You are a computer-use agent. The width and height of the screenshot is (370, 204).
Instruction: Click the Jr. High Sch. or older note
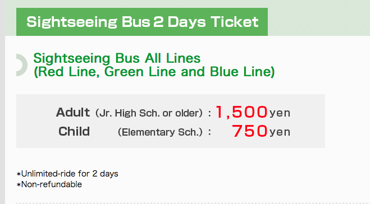pyautogui.click(x=149, y=113)
